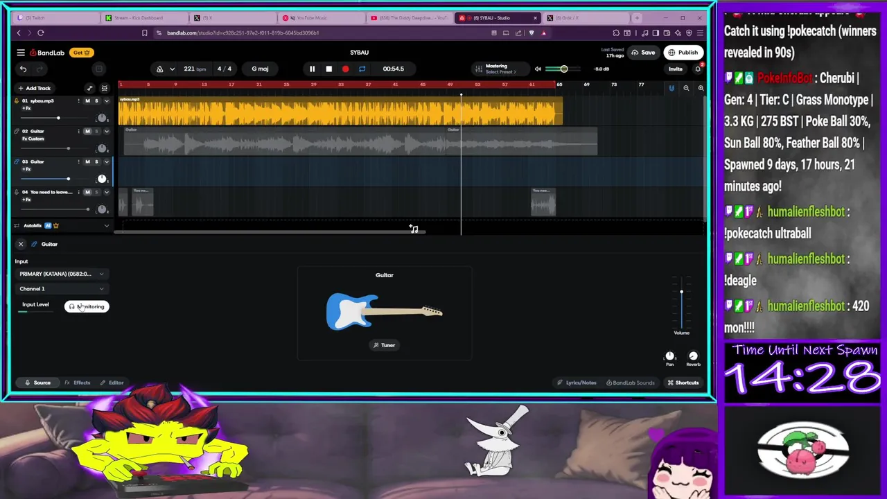887x499 pixels.
Task: Click the Pan knob in Guitar panel
Action: click(669, 356)
